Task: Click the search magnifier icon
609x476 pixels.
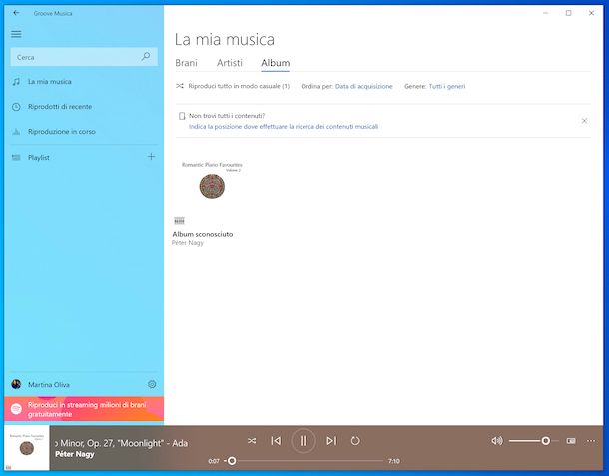Action: pyautogui.click(x=146, y=57)
